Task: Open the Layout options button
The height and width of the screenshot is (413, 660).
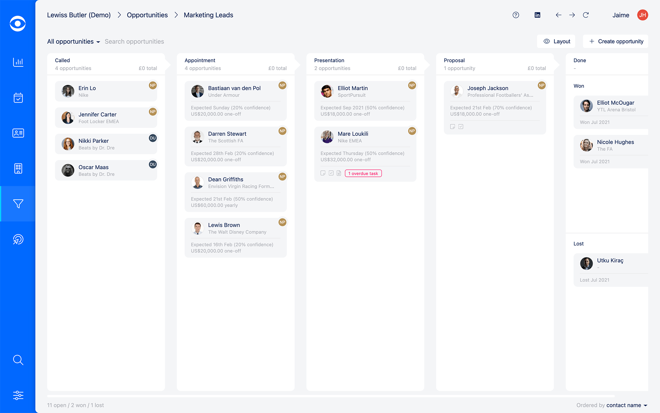Action: pos(556,41)
